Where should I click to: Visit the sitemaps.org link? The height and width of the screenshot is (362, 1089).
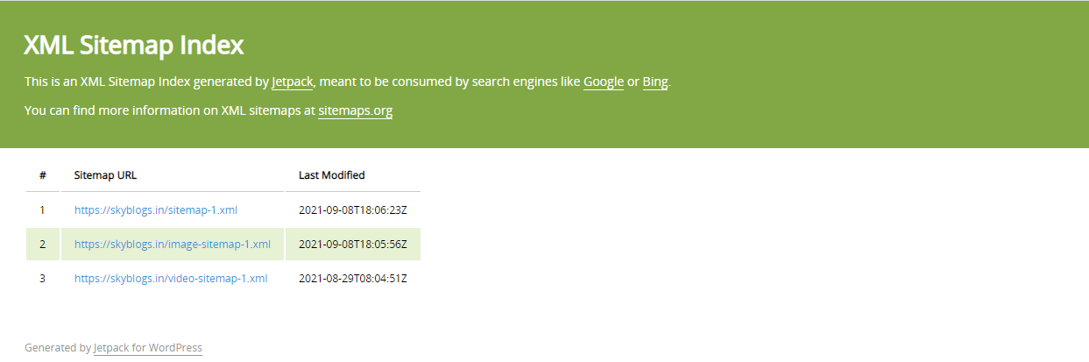(x=355, y=111)
